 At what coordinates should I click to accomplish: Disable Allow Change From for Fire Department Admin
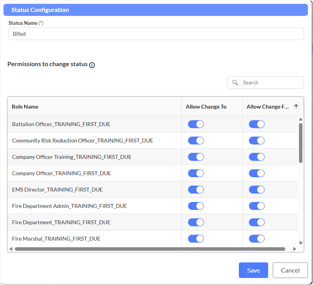coord(257,206)
